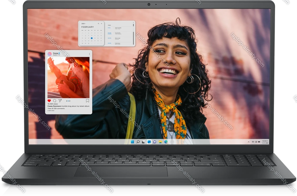Launch File Explorer from the taskbar

click(x=160, y=142)
